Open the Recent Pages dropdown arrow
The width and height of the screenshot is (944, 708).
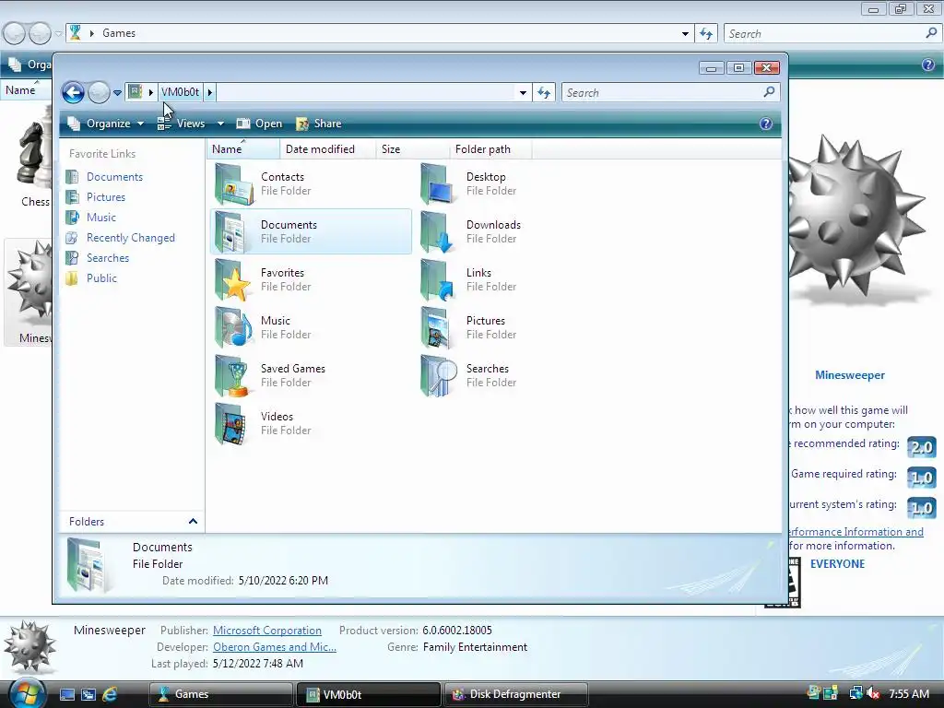(x=117, y=93)
